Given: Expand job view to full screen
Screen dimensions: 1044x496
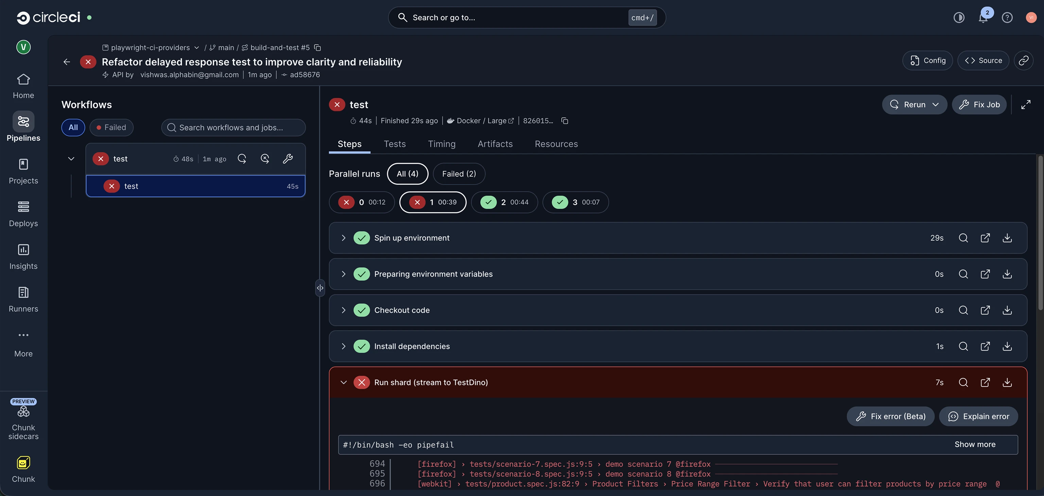Looking at the screenshot, I should point(1025,105).
